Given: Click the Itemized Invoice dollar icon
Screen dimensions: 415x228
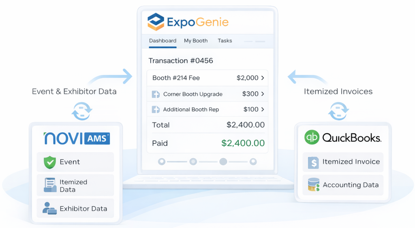Looking at the screenshot, I should (x=313, y=162).
